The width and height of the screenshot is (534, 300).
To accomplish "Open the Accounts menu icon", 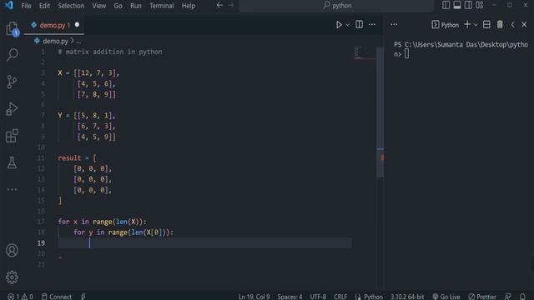I will 12,250.
